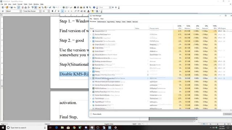Click the Save icon in OpenOffice toolbar
Screen dimensions: 232x130
pos(11,7)
